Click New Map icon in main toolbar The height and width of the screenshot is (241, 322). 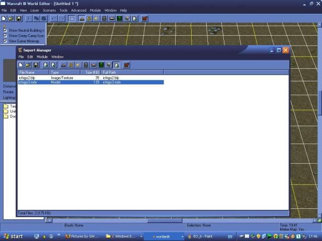(x=4, y=19)
